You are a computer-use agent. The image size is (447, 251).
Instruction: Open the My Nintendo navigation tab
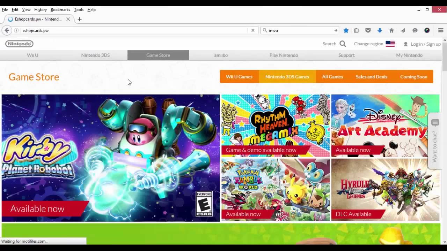tap(409, 55)
